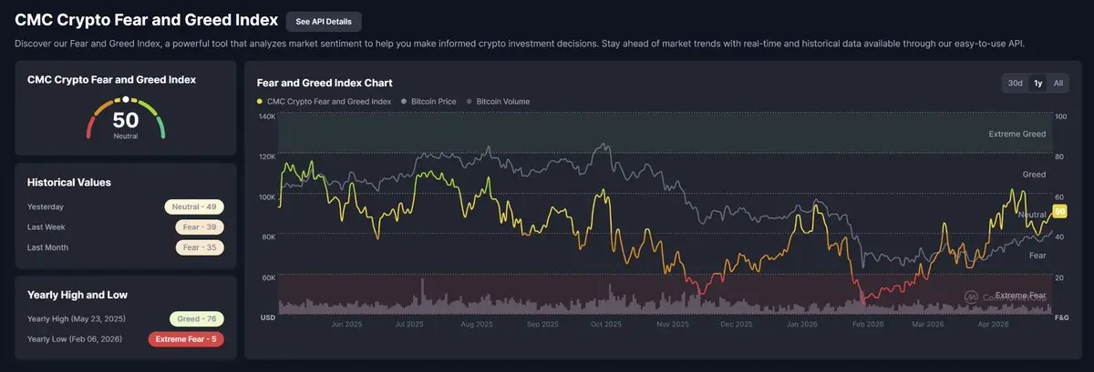The width and height of the screenshot is (1094, 372).
Task: Click the See API Details button
Action: (x=324, y=21)
